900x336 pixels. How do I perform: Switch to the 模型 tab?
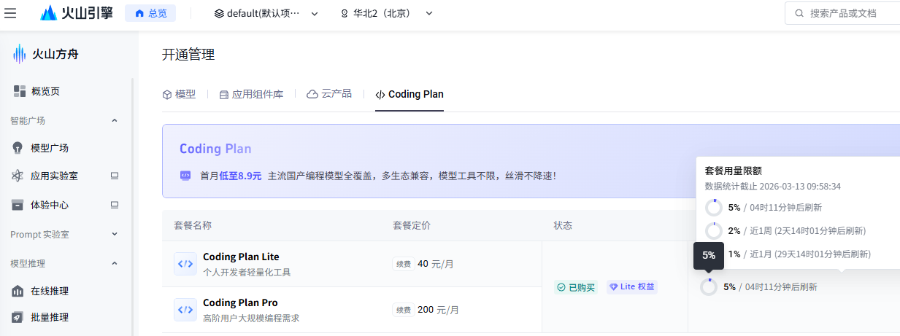tap(179, 94)
